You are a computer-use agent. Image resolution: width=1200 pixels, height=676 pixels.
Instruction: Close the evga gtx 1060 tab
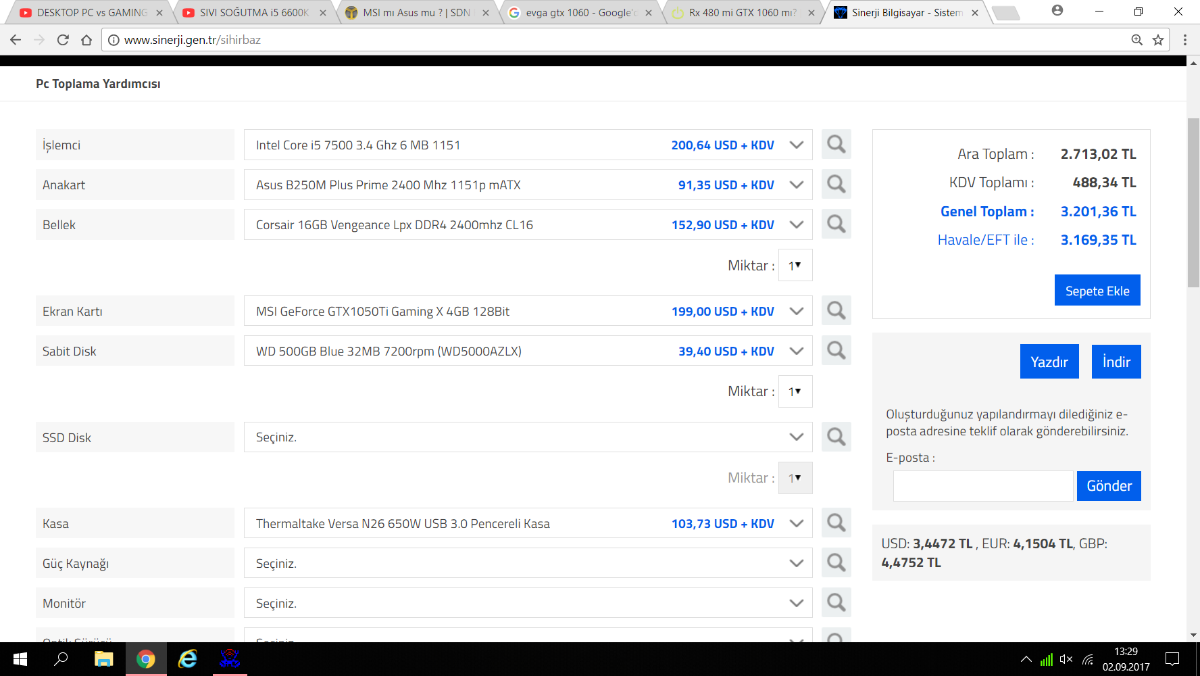pyautogui.click(x=649, y=13)
